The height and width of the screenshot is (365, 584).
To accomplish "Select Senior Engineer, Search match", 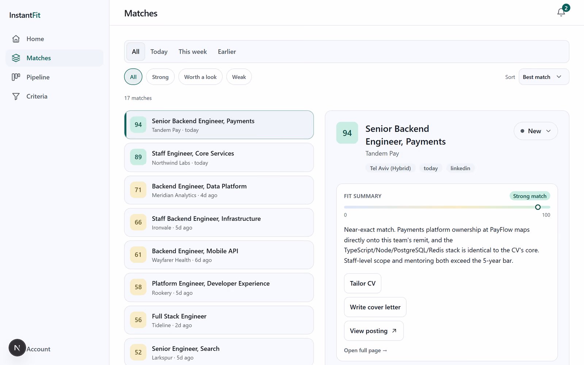I will pyautogui.click(x=219, y=352).
